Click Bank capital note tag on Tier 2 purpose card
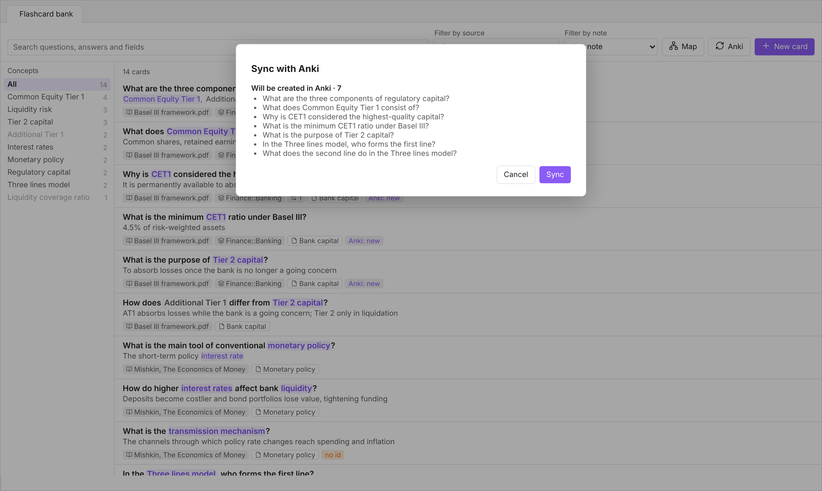This screenshot has width=822, height=491. tap(315, 283)
